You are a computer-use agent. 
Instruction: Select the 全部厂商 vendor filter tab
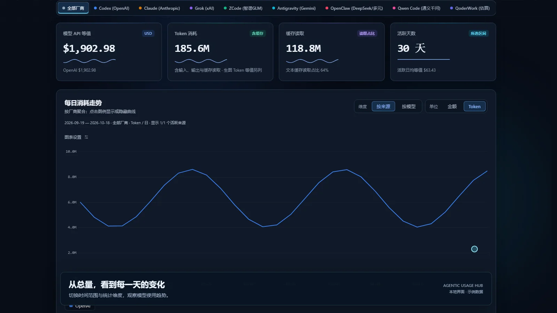point(73,8)
